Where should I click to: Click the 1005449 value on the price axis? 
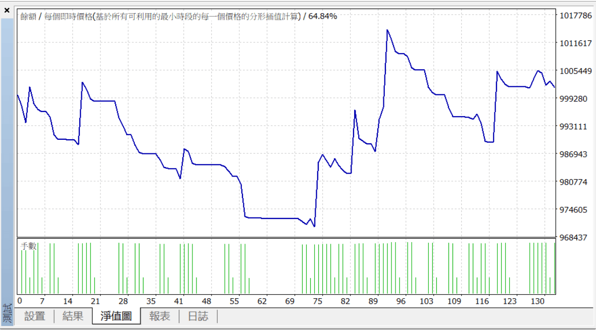pos(575,71)
